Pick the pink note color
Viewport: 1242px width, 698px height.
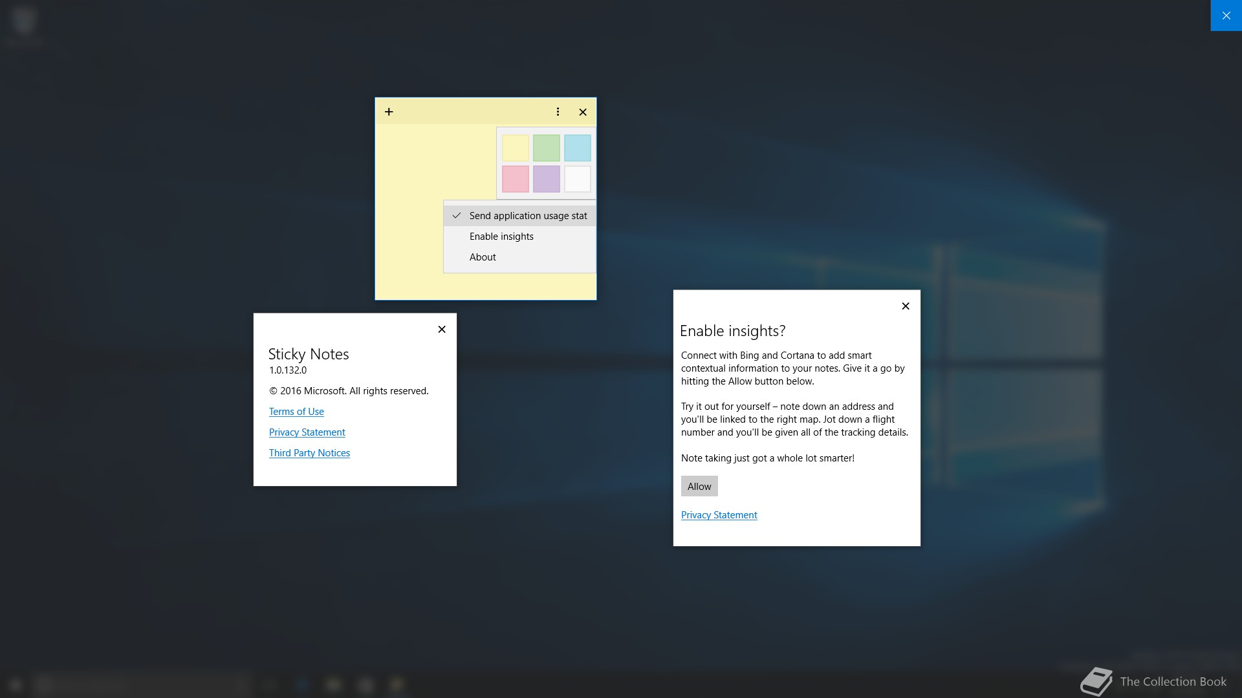[516, 179]
